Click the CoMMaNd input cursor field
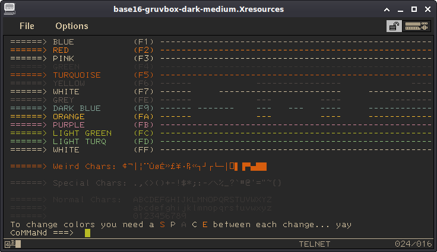This screenshot has height=252, width=437. (87, 233)
